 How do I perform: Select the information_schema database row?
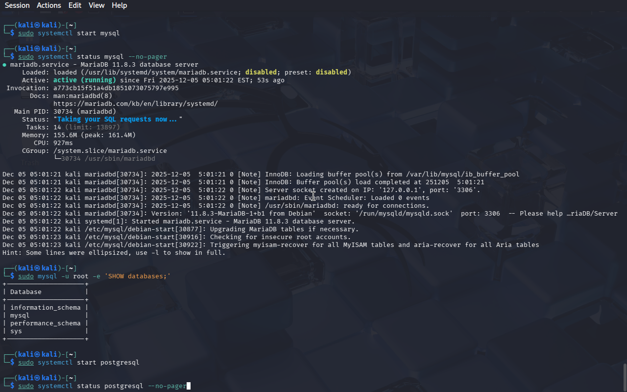[45, 308]
